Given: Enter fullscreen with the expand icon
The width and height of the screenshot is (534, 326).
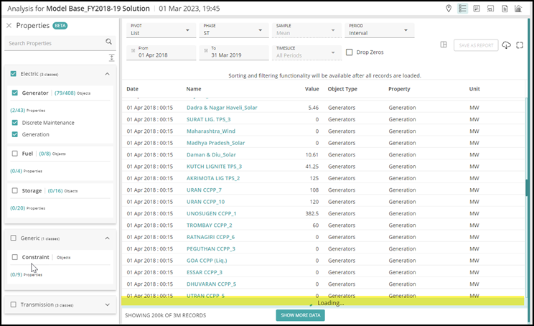Looking at the screenshot, I should coord(520,45).
